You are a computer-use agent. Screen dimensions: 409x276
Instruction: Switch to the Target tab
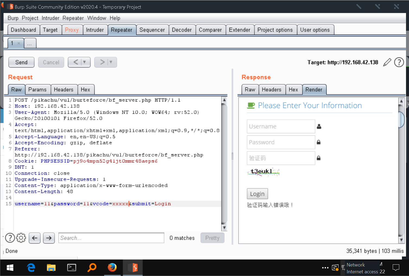click(x=50, y=30)
